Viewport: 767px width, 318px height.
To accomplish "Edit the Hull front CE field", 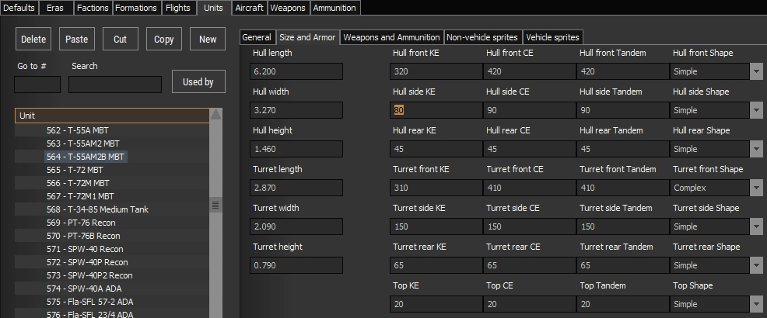I will pos(529,71).
